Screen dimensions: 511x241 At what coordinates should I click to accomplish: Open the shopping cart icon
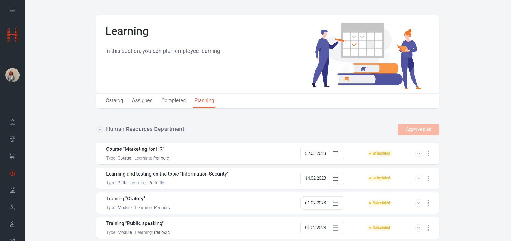(x=12, y=156)
